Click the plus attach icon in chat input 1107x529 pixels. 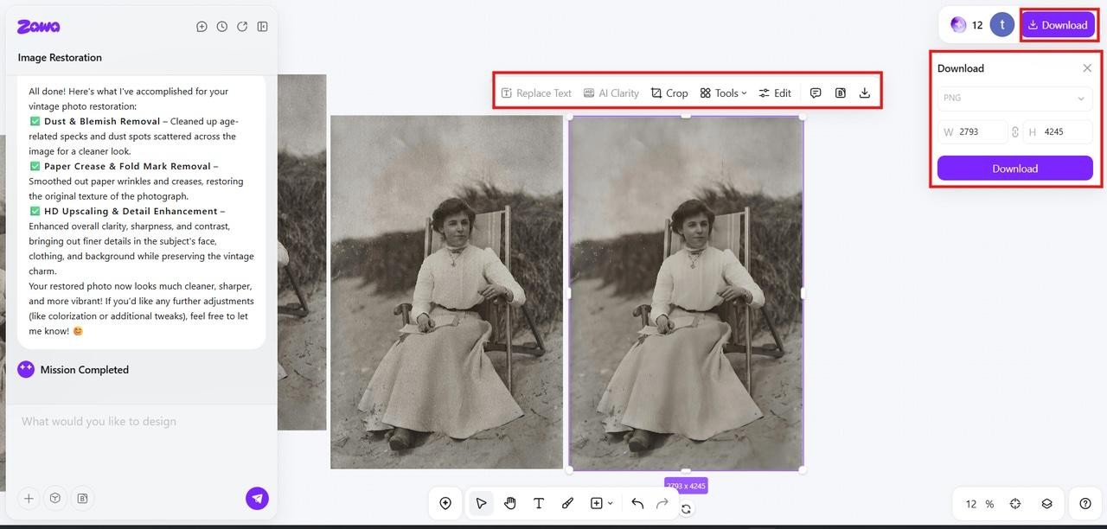(x=29, y=499)
